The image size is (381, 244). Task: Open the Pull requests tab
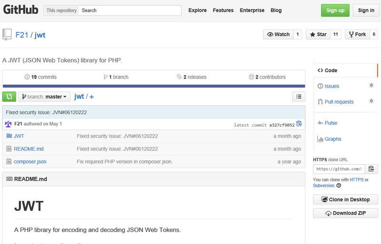[339, 102]
